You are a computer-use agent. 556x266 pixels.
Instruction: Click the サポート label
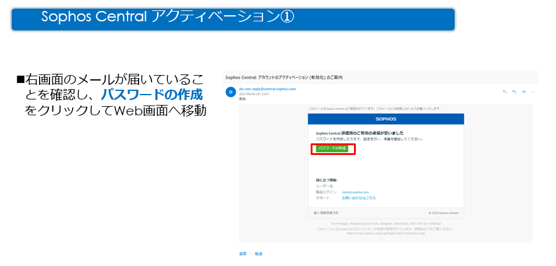(323, 198)
